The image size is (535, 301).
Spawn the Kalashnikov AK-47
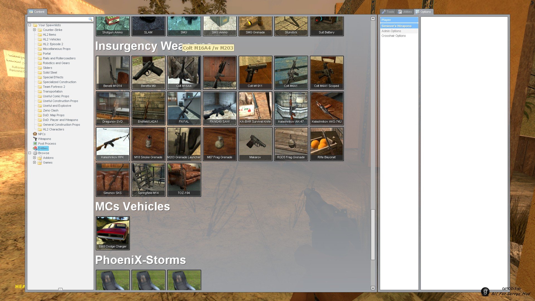click(x=291, y=108)
